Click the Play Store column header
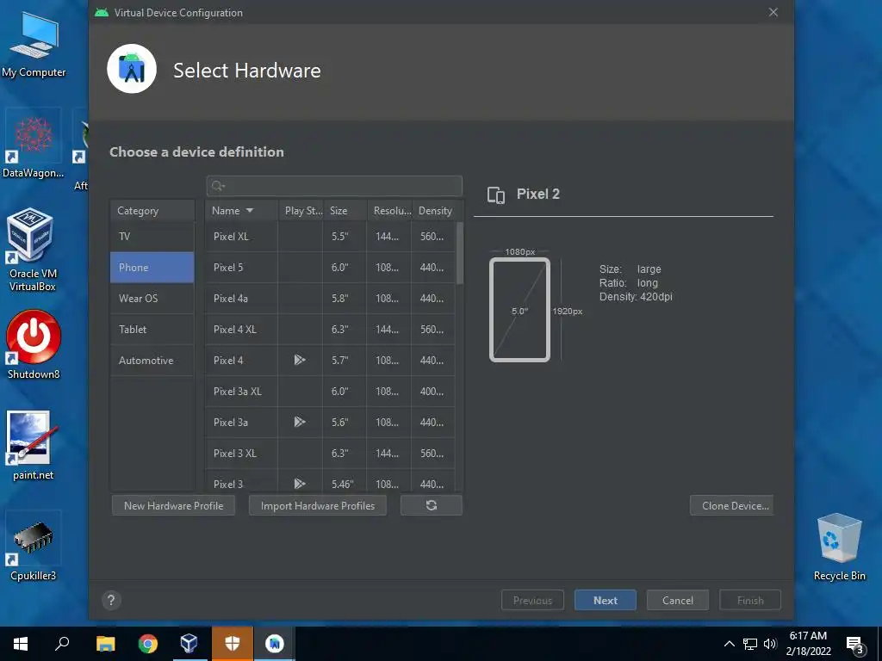The image size is (882, 661). pyautogui.click(x=301, y=211)
